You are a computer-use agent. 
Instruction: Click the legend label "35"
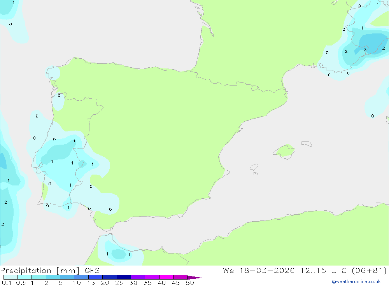[x=147, y=283]
